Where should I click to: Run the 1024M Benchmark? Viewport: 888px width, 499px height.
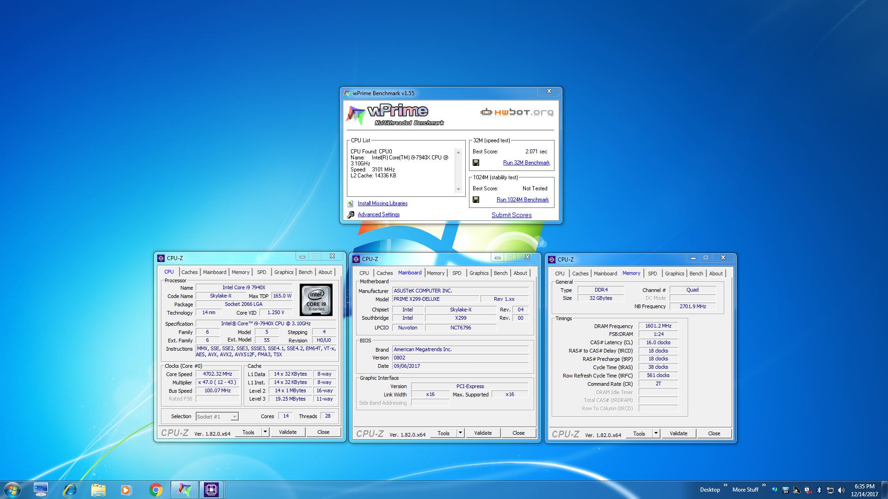pos(523,200)
